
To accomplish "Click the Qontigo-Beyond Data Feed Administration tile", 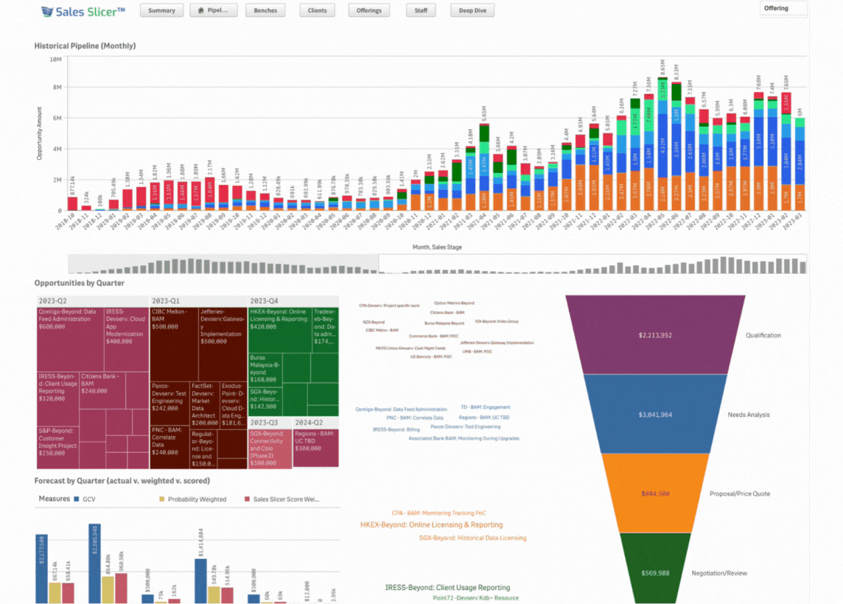I will click(70, 339).
